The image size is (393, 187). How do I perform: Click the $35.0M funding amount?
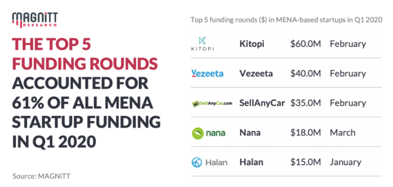(x=305, y=103)
